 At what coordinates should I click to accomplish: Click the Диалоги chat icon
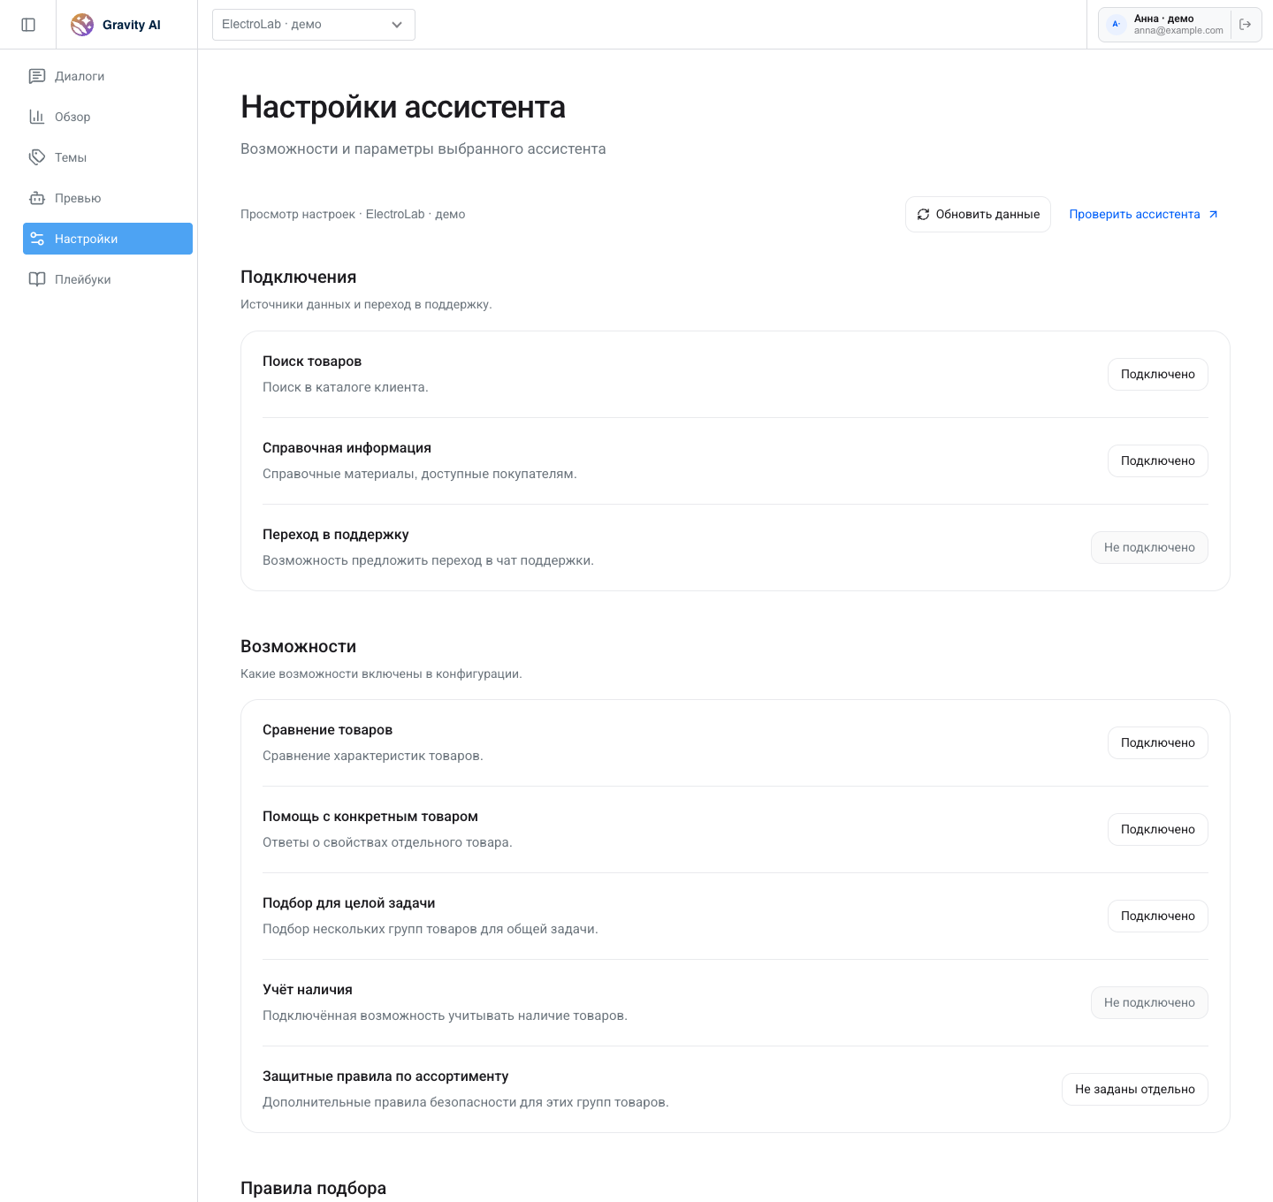tap(37, 76)
